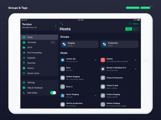Open Keychain section
This screenshot has height=120, width=161.
[39, 63]
